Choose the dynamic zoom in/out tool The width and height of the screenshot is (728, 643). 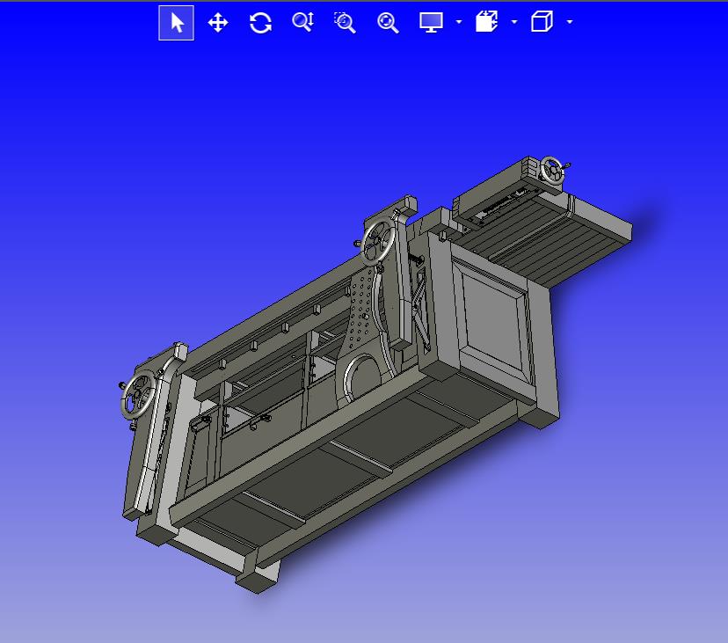point(302,22)
